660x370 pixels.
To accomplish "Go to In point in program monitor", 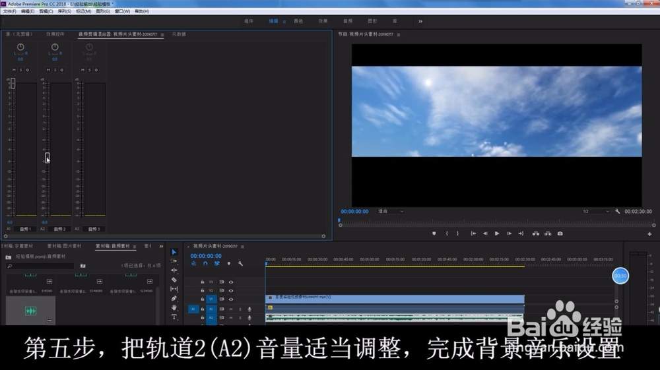I will [x=473, y=233].
